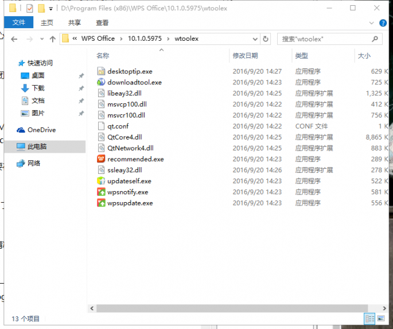Select msvcp100.dll file icon
The height and width of the screenshot is (329, 393).
101,104
